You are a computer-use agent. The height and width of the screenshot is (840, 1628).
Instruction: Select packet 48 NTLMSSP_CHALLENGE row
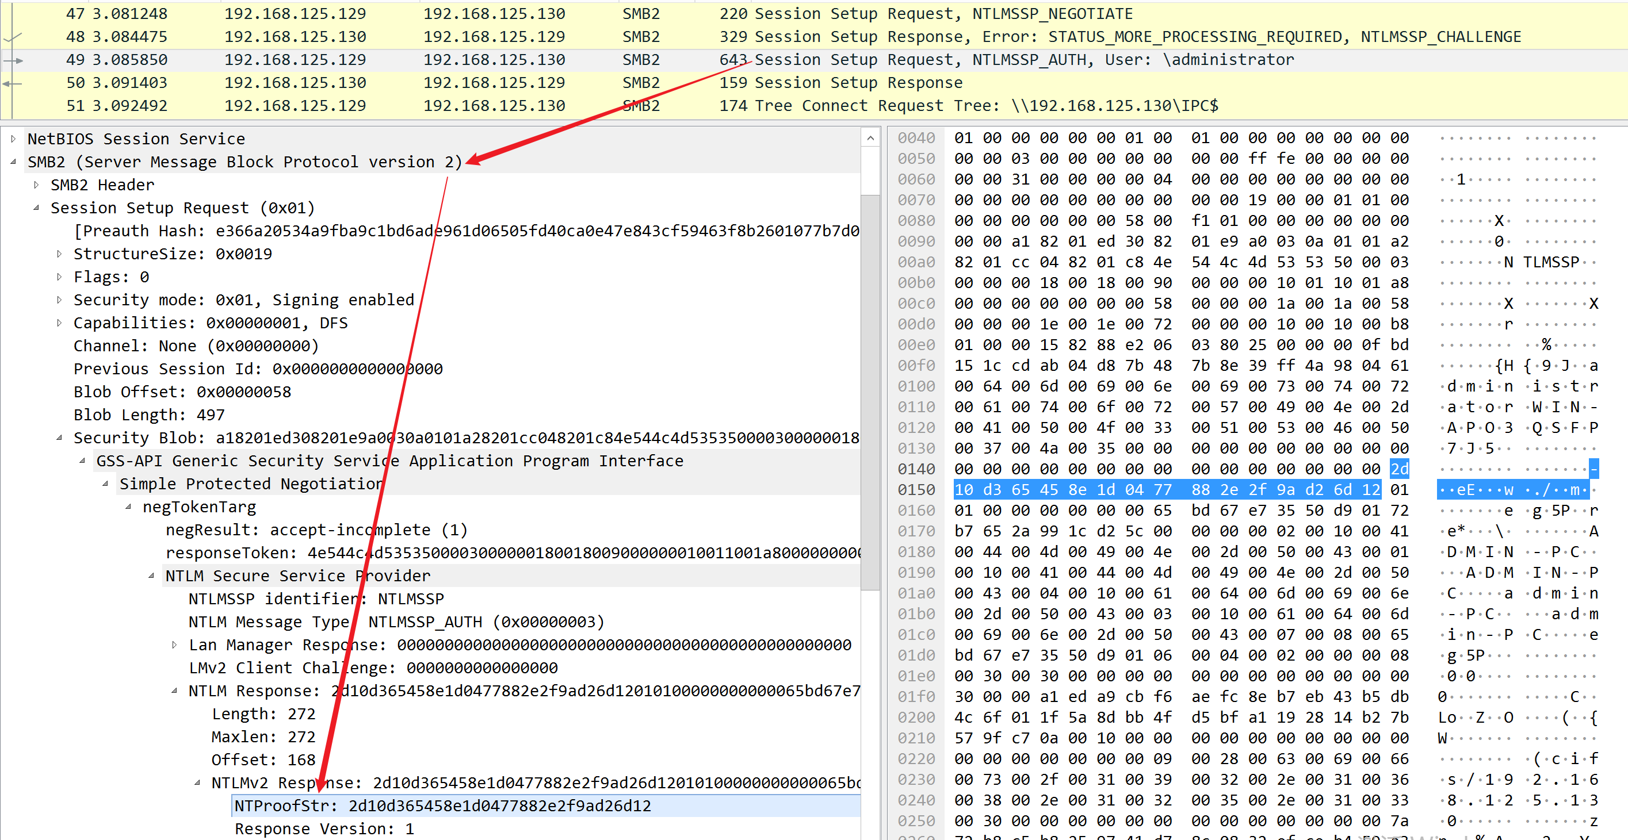pyautogui.click(x=814, y=37)
